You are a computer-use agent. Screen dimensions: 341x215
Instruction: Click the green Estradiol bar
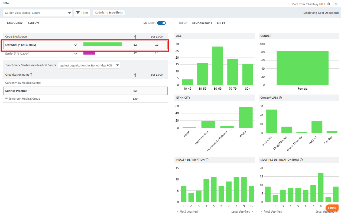[102, 44]
